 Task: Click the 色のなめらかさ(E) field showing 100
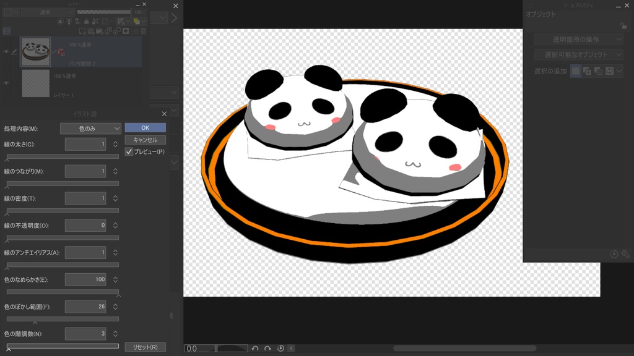click(x=85, y=279)
